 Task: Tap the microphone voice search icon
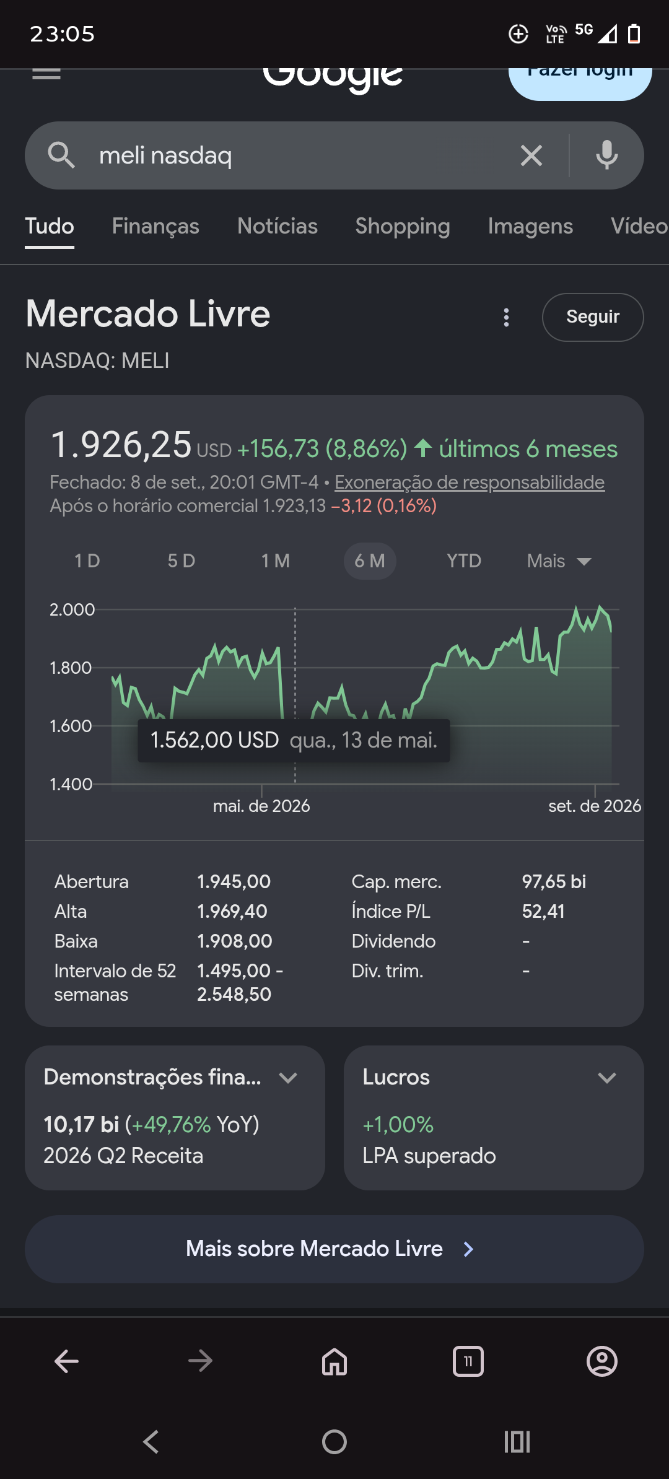pos(607,155)
